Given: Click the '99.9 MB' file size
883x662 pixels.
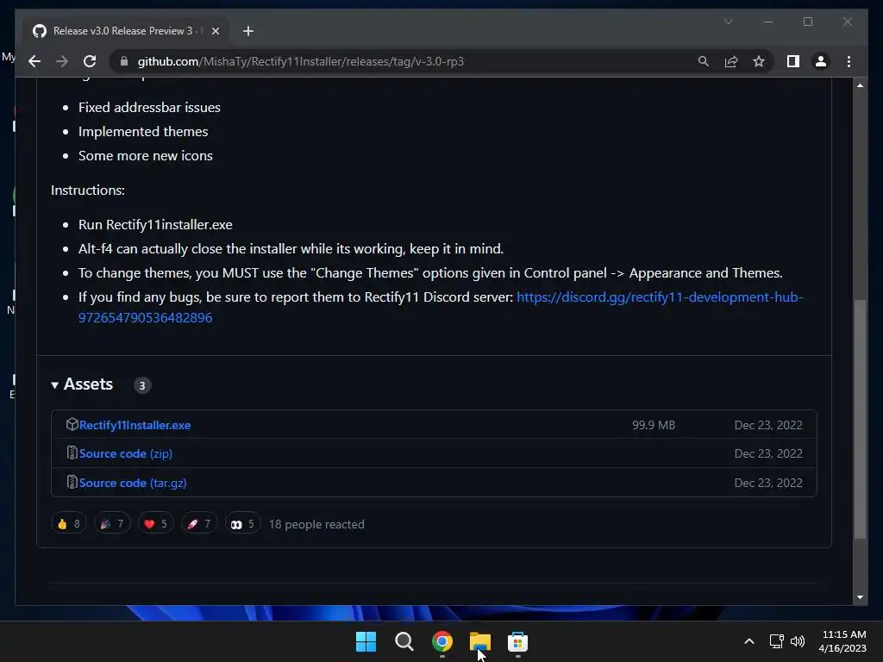Looking at the screenshot, I should [x=654, y=425].
